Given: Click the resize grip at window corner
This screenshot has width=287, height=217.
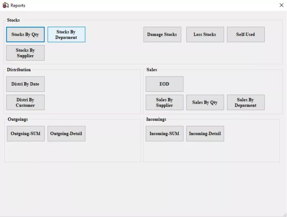Looking at the screenshot, I should coord(284,214).
